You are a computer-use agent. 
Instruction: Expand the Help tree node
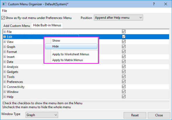4,97
